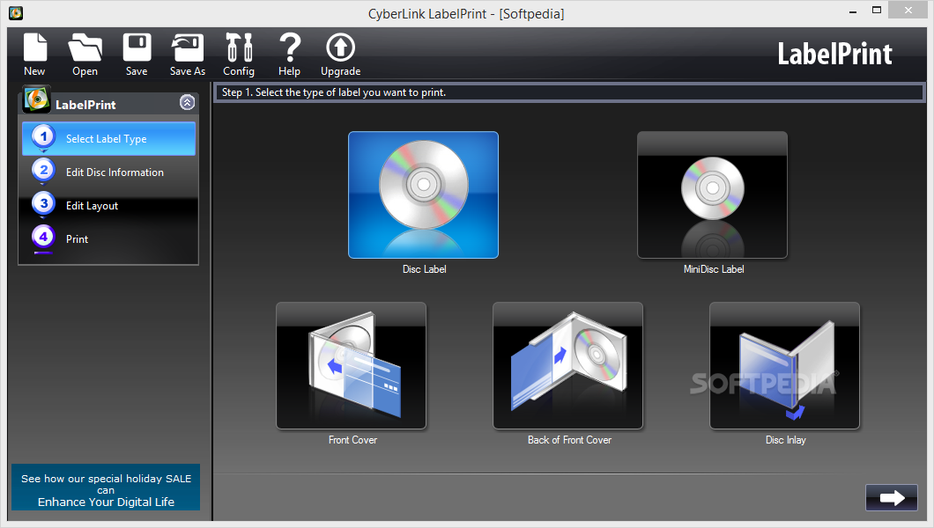Click the Front Cover caption text
The width and height of the screenshot is (934, 528).
(x=352, y=440)
